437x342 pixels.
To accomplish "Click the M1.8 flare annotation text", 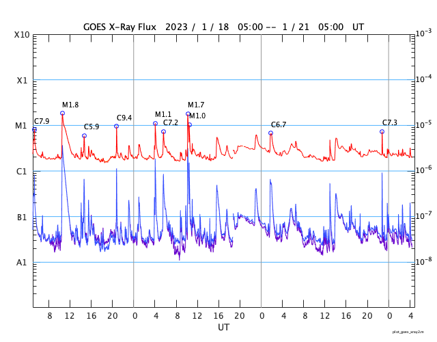I will coord(70,105).
